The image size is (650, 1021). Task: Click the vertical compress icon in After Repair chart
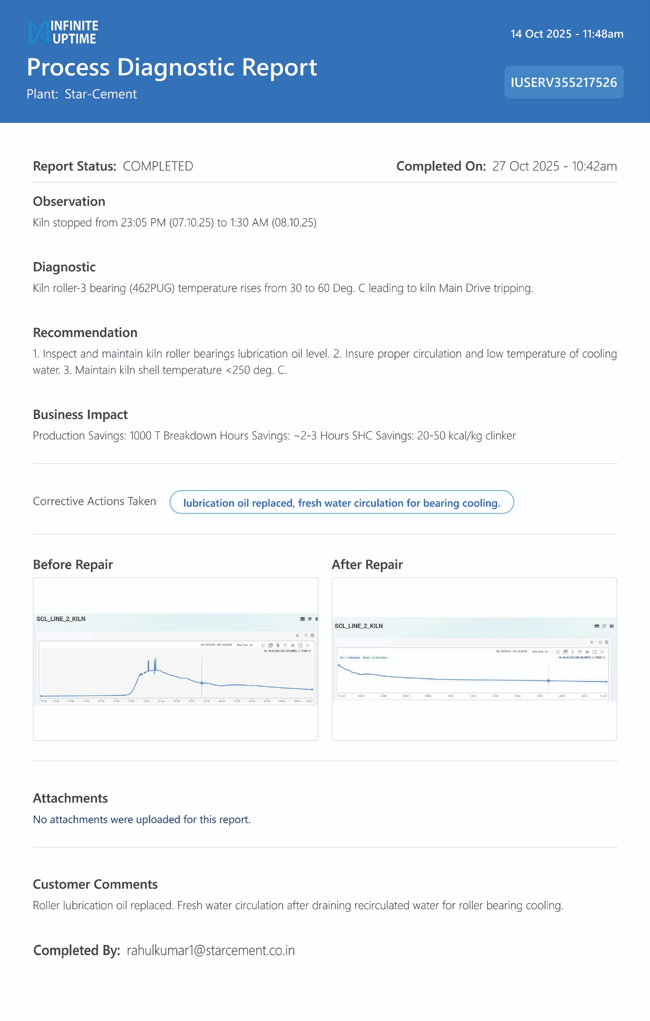coord(572,652)
